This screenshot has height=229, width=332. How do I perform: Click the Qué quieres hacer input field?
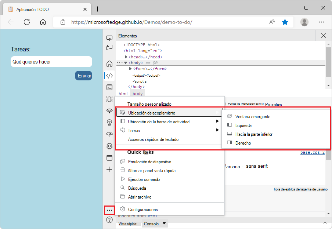51,62
